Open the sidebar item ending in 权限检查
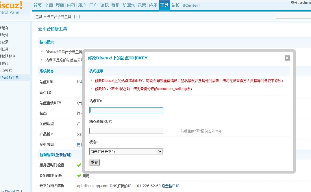The width and height of the screenshot is (311, 192). click(8, 56)
